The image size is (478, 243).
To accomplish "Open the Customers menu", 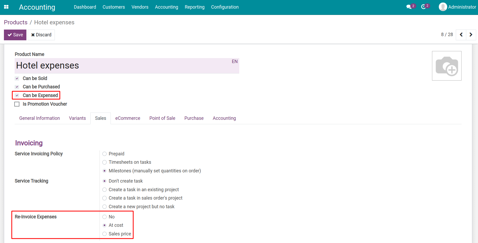I will click(x=114, y=7).
